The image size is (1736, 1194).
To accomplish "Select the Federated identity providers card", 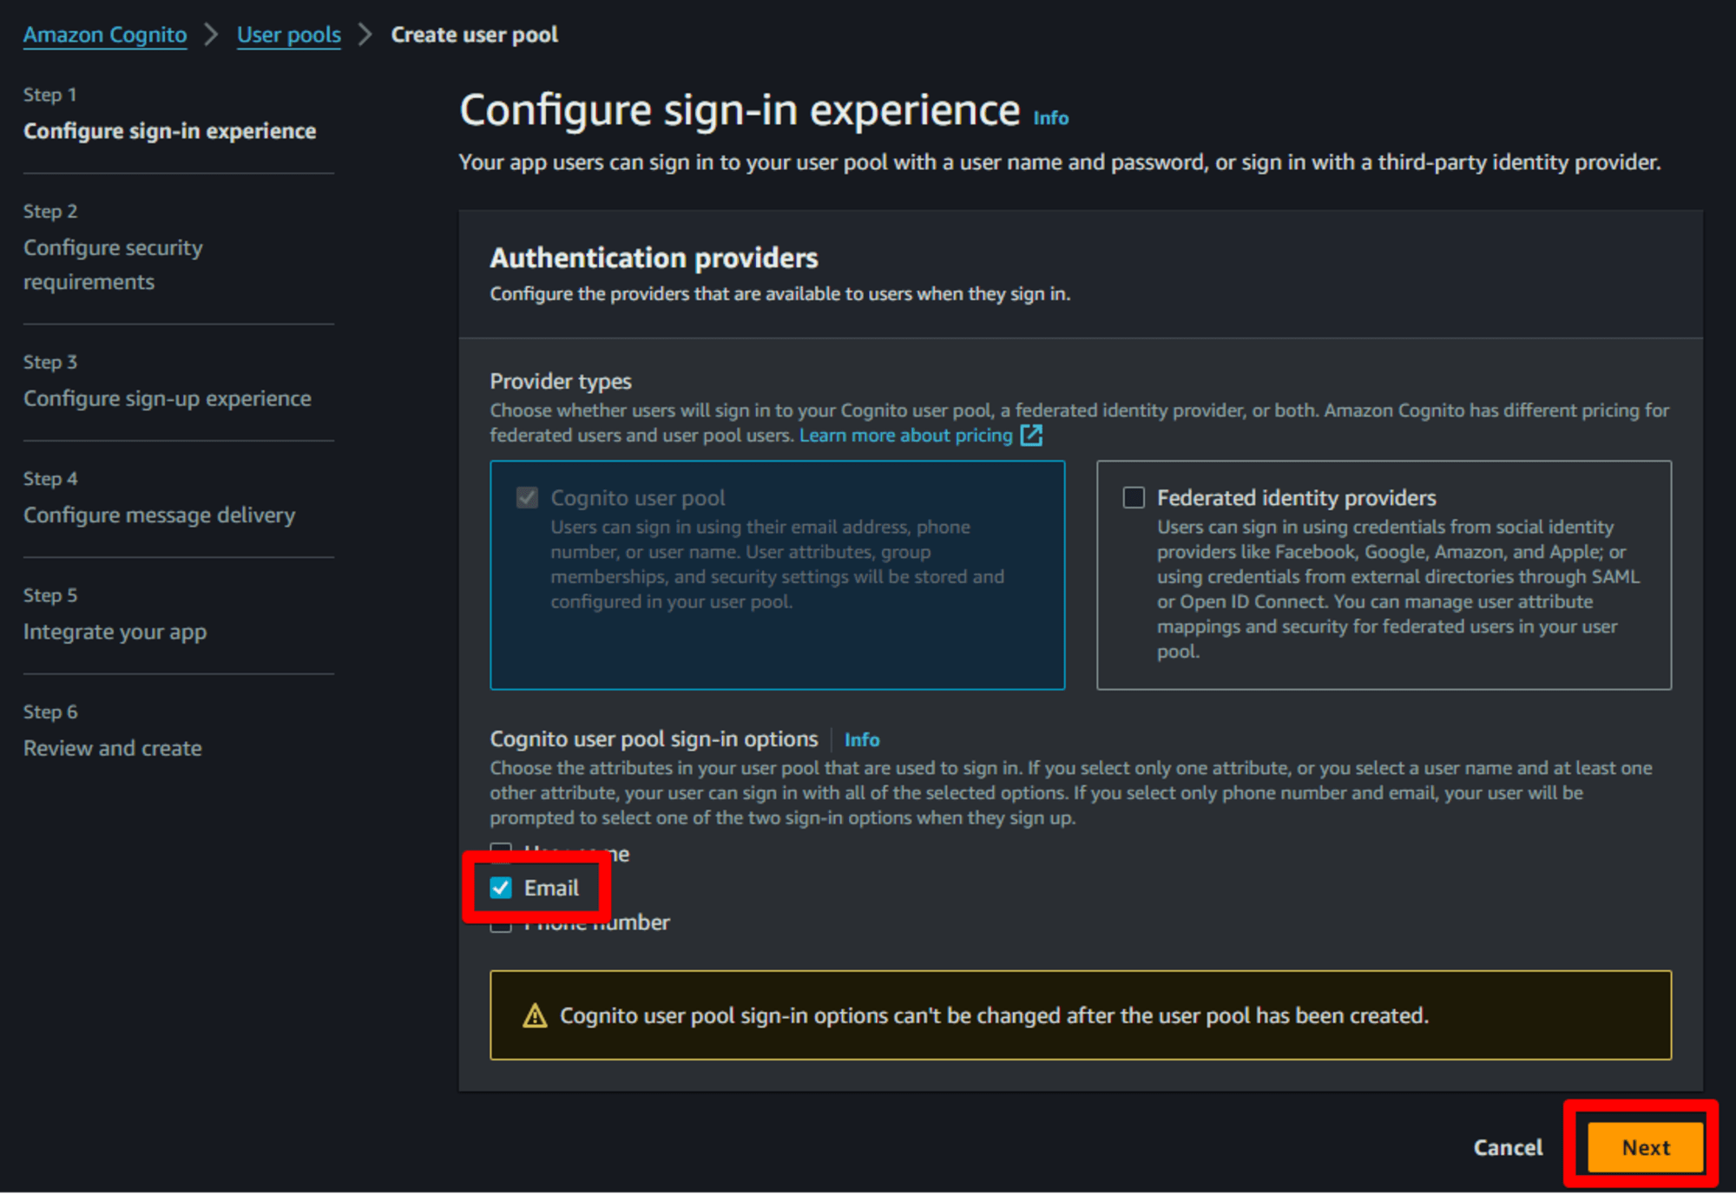I will (x=1384, y=574).
